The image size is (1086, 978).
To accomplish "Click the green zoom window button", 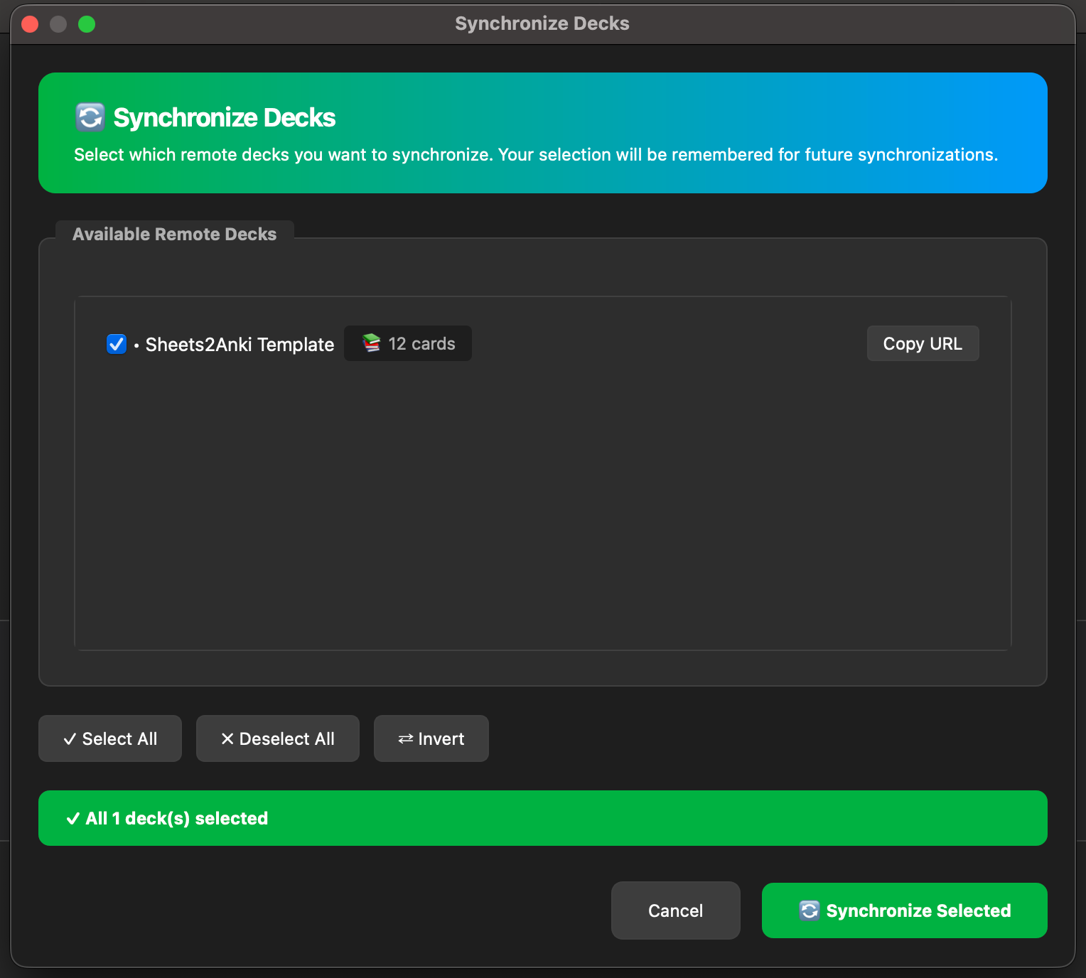I will pos(87,24).
